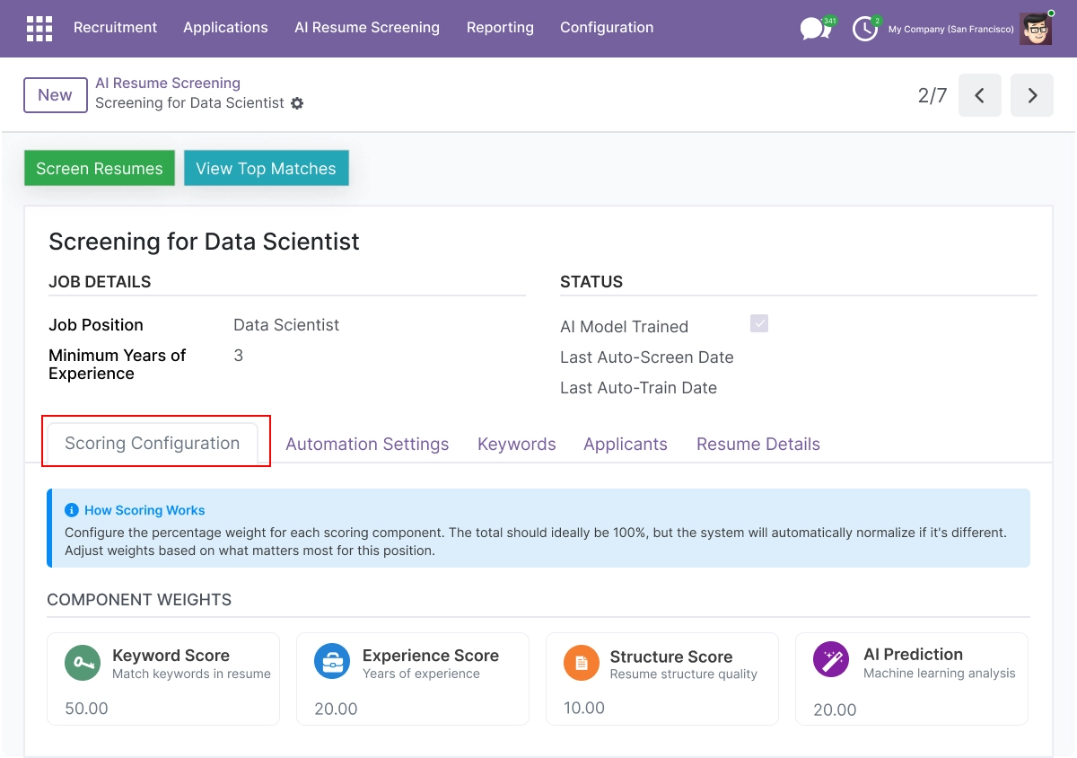Click the 2/7 record pager counter
Viewport: 1077px width, 758px height.
pyautogui.click(x=933, y=95)
